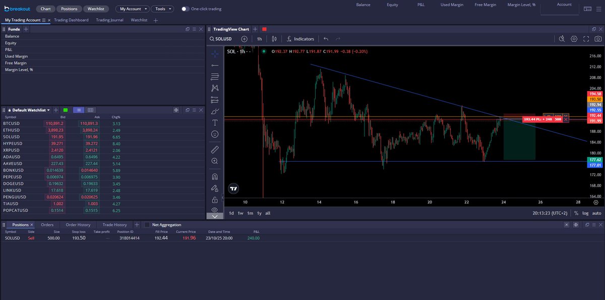605x300 pixels.
Task: Enable the Net Aggregation checkbox
Action: tap(147, 224)
